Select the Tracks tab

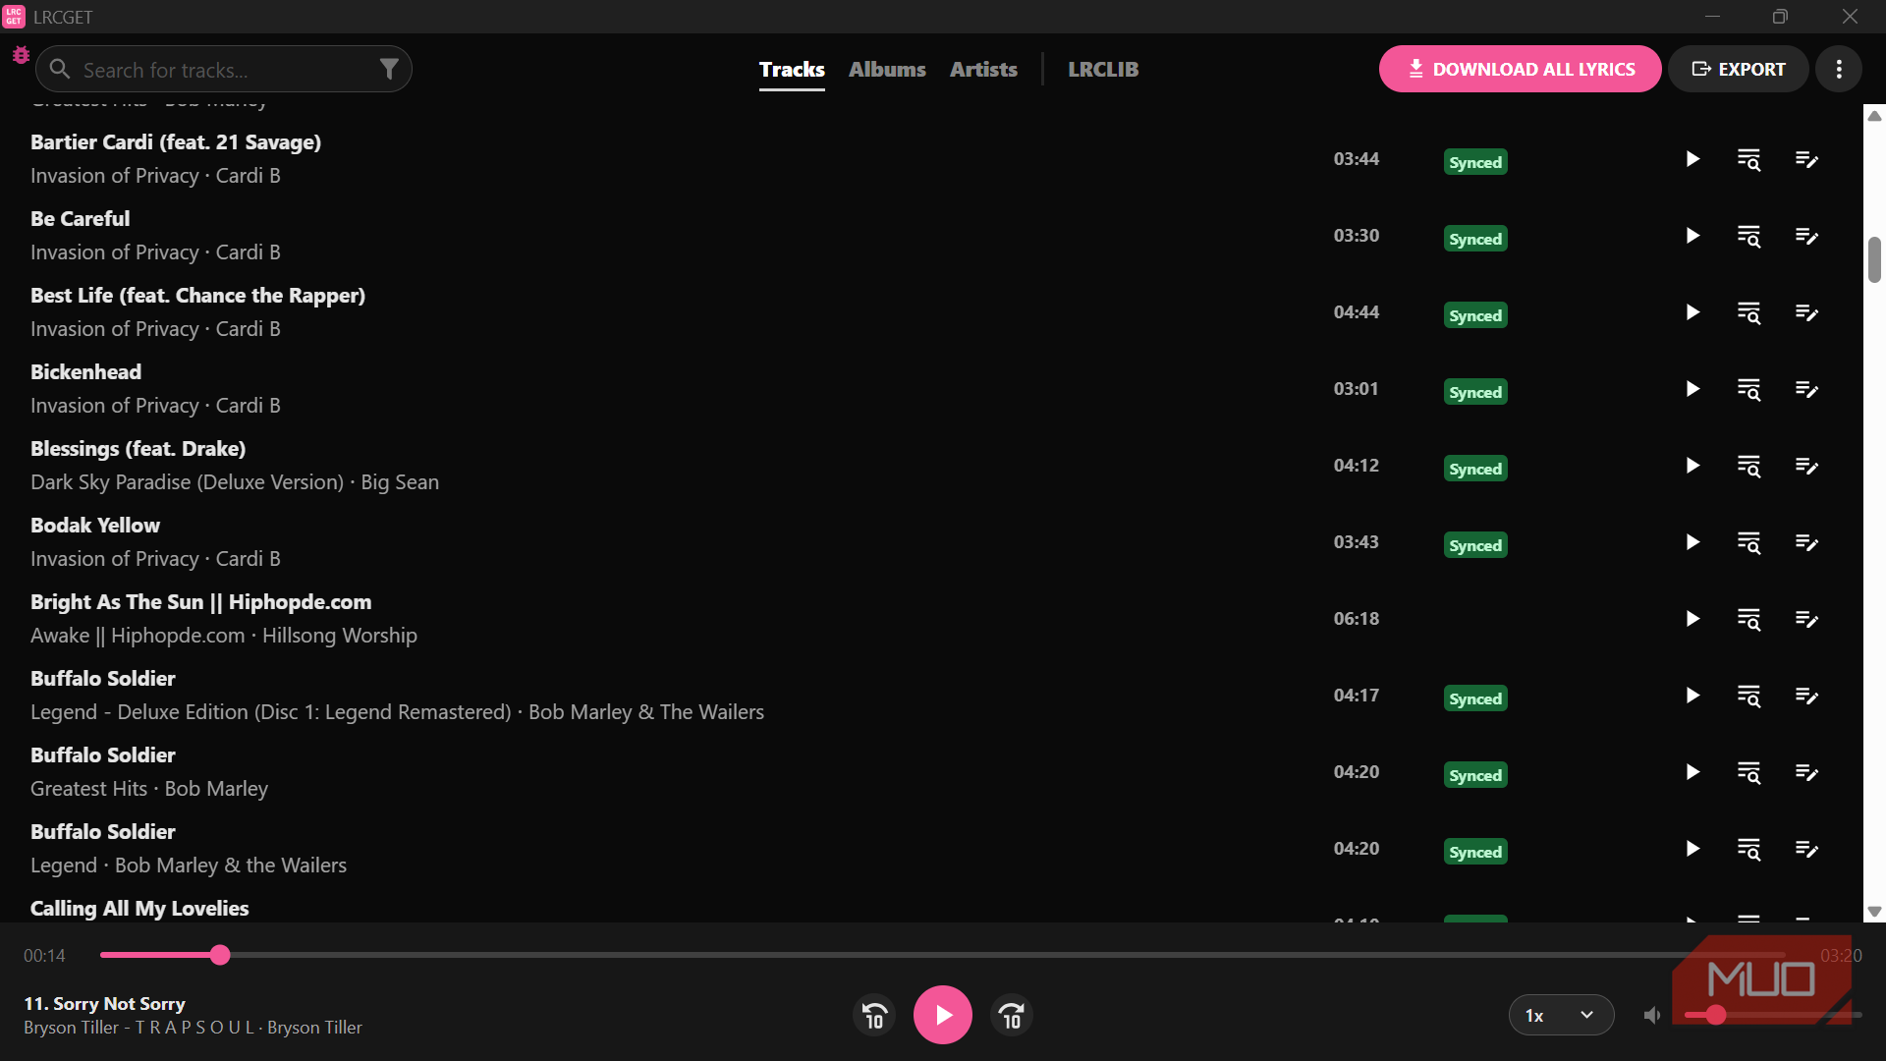pyautogui.click(x=792, y=70)
